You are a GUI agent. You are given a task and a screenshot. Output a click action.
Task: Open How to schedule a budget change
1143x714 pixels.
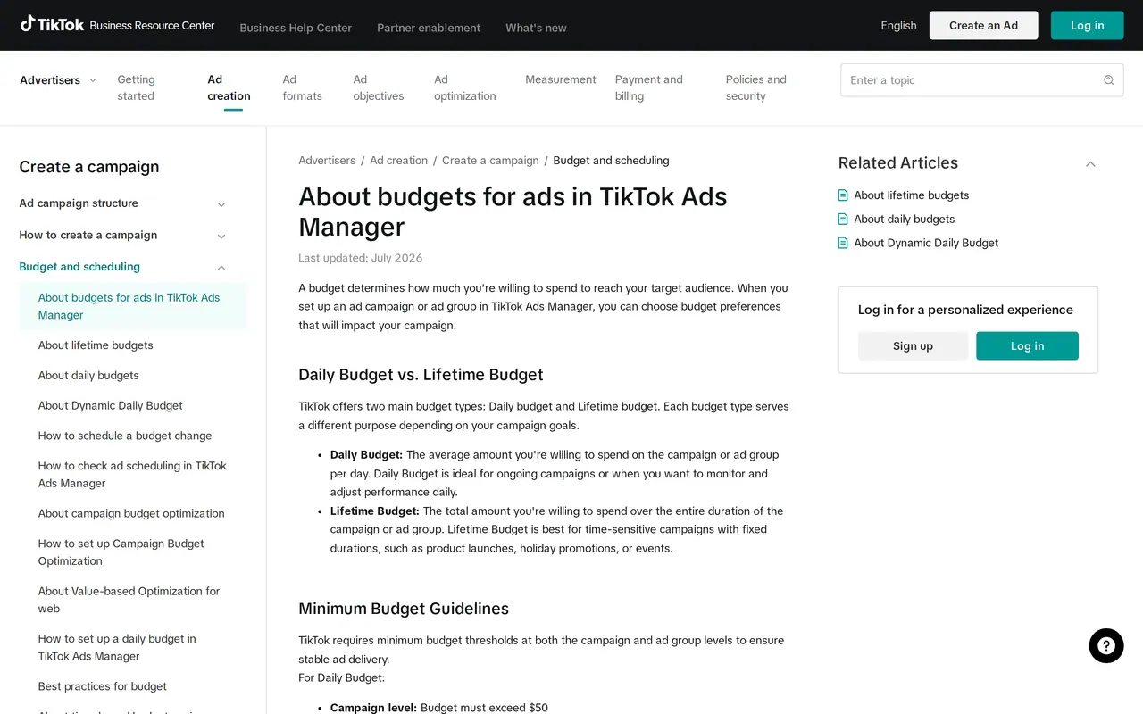[125, 436]
